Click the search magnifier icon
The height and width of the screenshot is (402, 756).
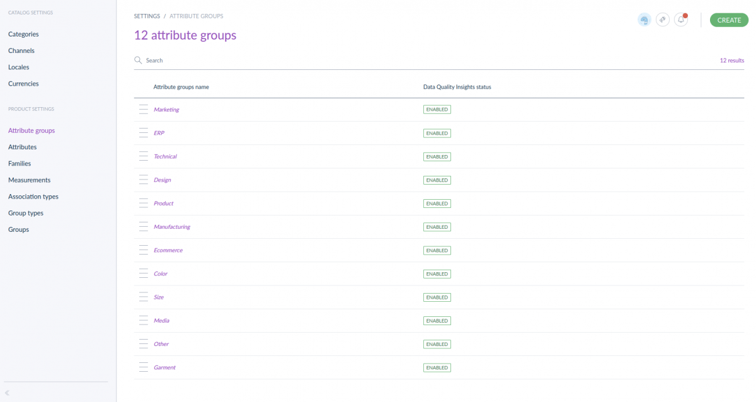click(x=138, y=60)
